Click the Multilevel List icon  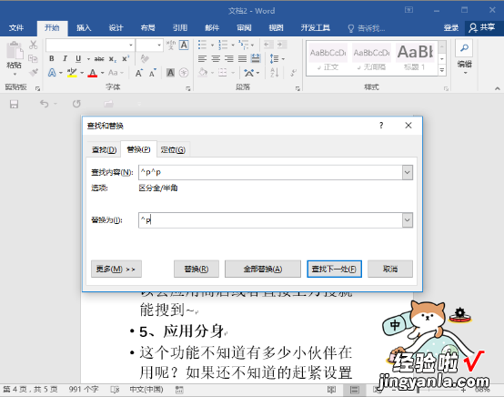pyautogui.click(x=243, y=45)
